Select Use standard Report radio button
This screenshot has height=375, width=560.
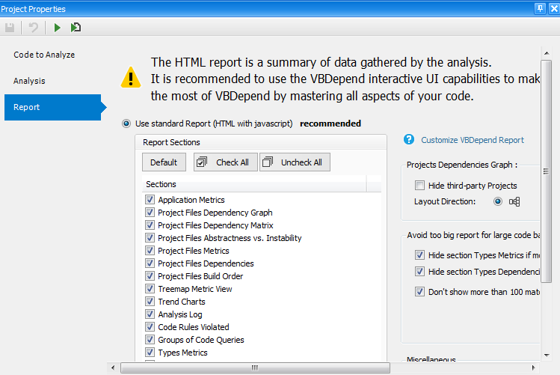(126, 124)
